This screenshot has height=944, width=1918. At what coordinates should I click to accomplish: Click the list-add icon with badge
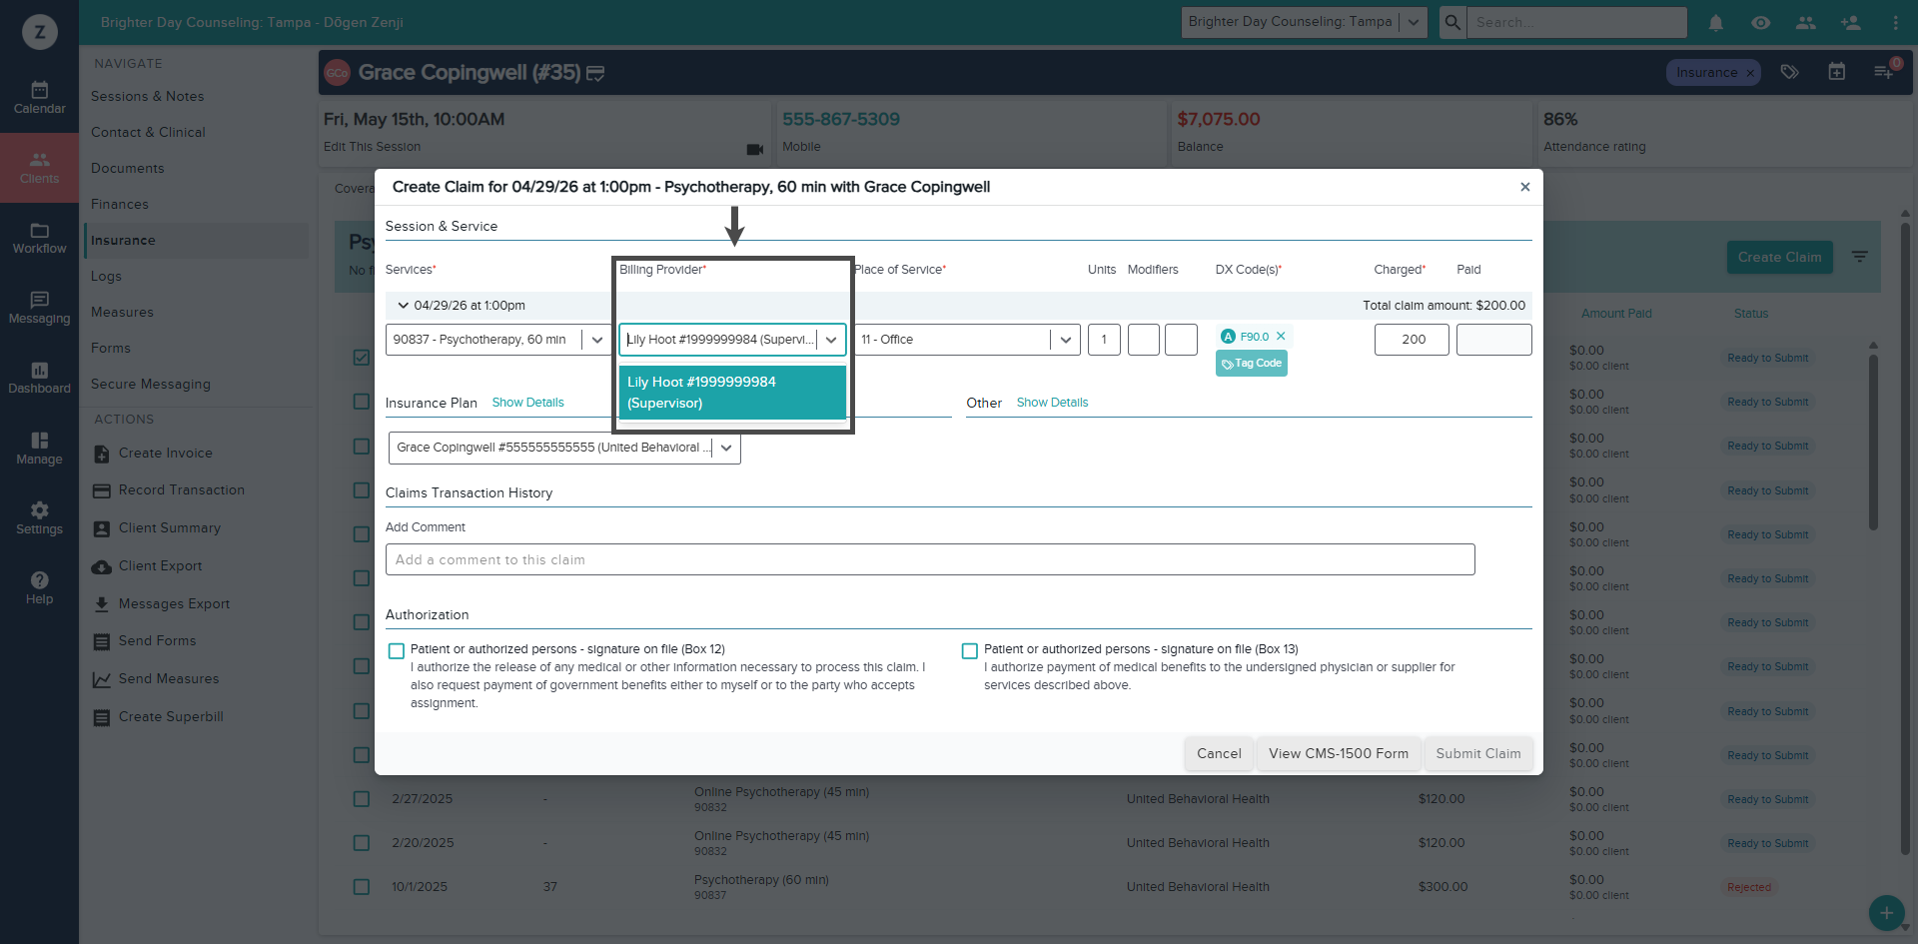(1884, 71)
